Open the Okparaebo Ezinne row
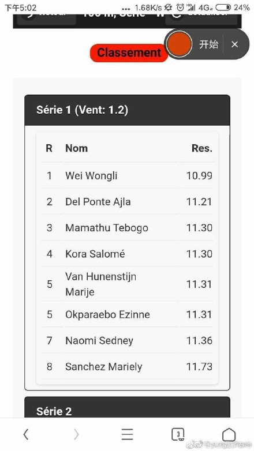This screenshot has height=451, width=254. pyautogui.click(x=127, y=314)
